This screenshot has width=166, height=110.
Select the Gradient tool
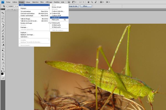tap(3, 45)
